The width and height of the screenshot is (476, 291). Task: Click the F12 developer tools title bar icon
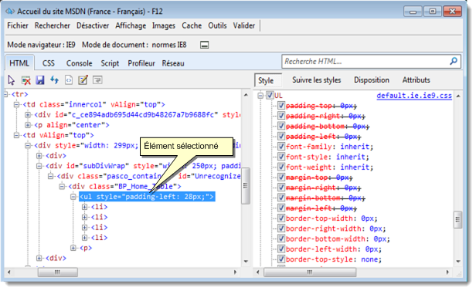(x=10, y=12)
